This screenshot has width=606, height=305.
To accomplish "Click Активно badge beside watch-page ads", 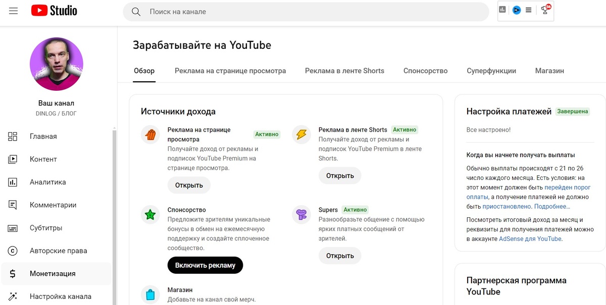I will pyautogui.click(x=267, y=134).
